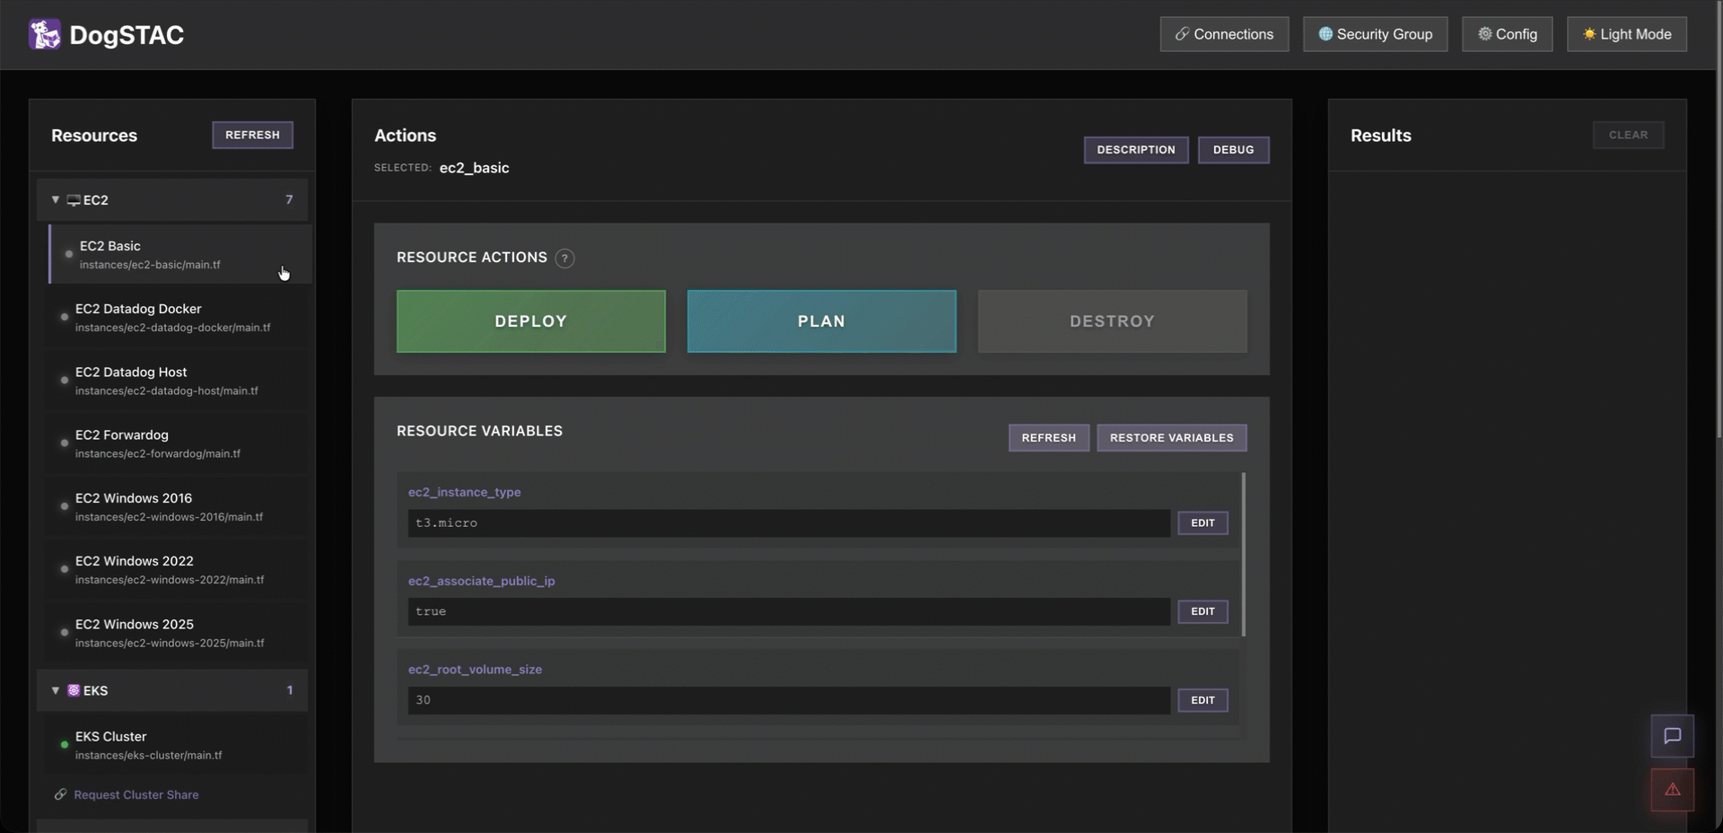Click the resource variables scrollbar
The height and width of the screenshot is (833, 1723).
(x=1243, y=555)
